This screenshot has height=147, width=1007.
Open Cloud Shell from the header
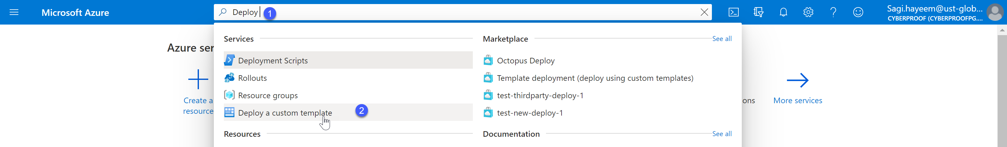click(734, 12)
